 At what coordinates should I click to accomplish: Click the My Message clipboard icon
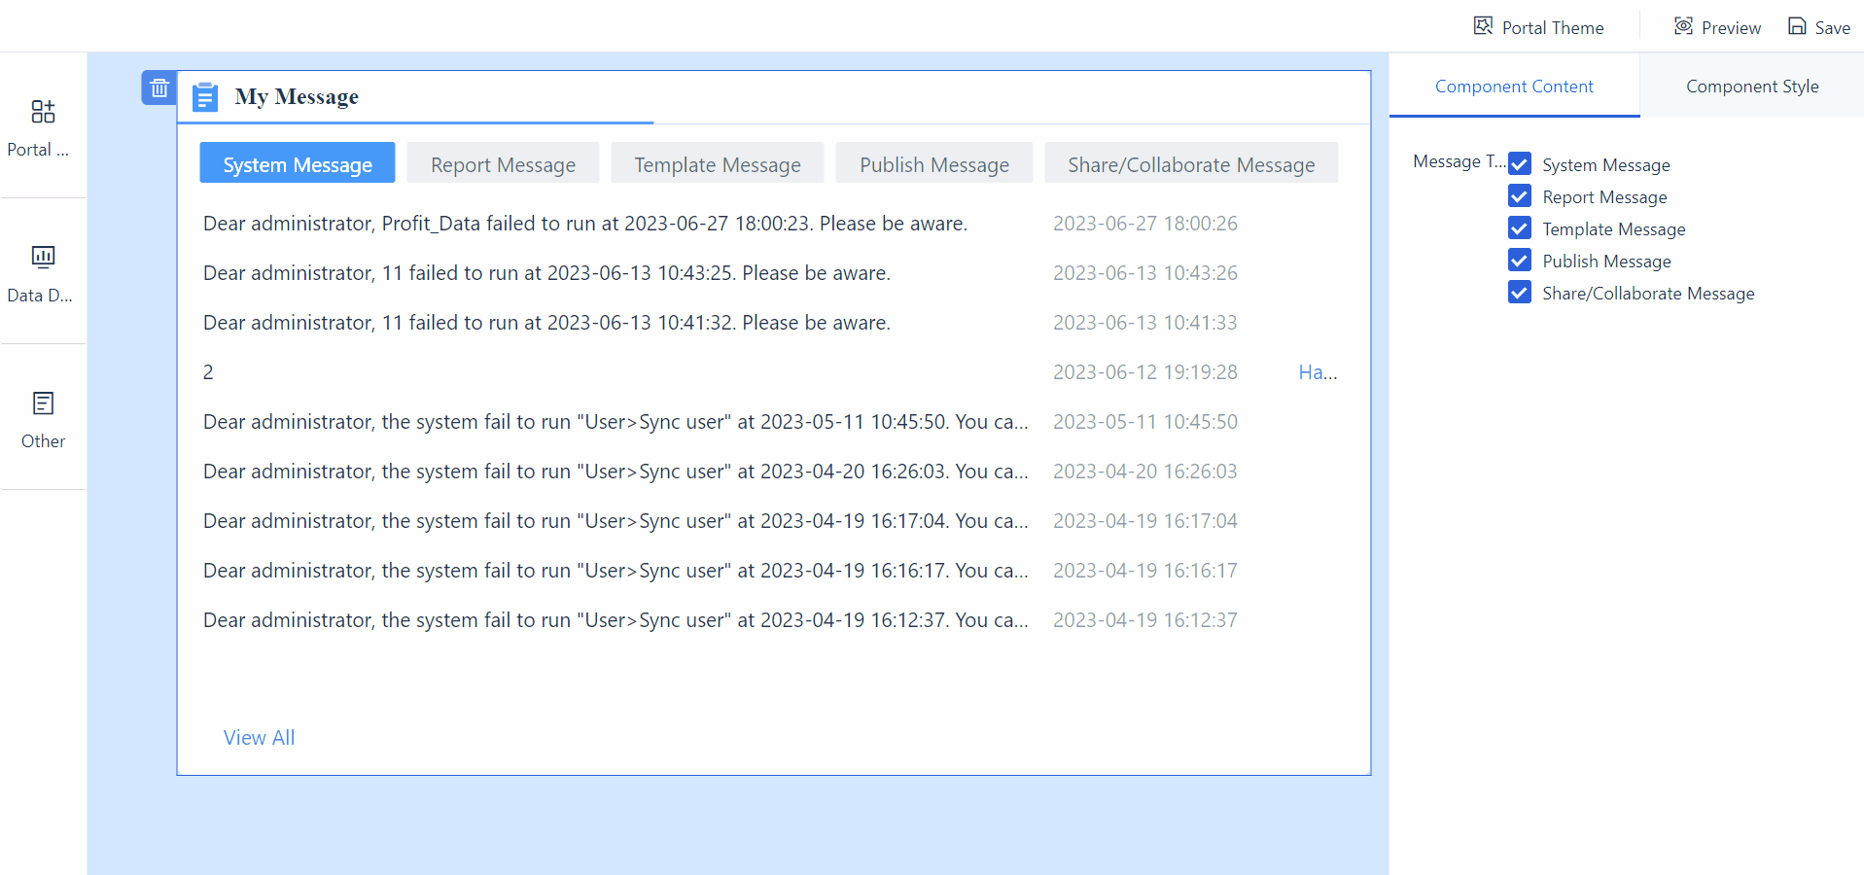tap(205, 97)
